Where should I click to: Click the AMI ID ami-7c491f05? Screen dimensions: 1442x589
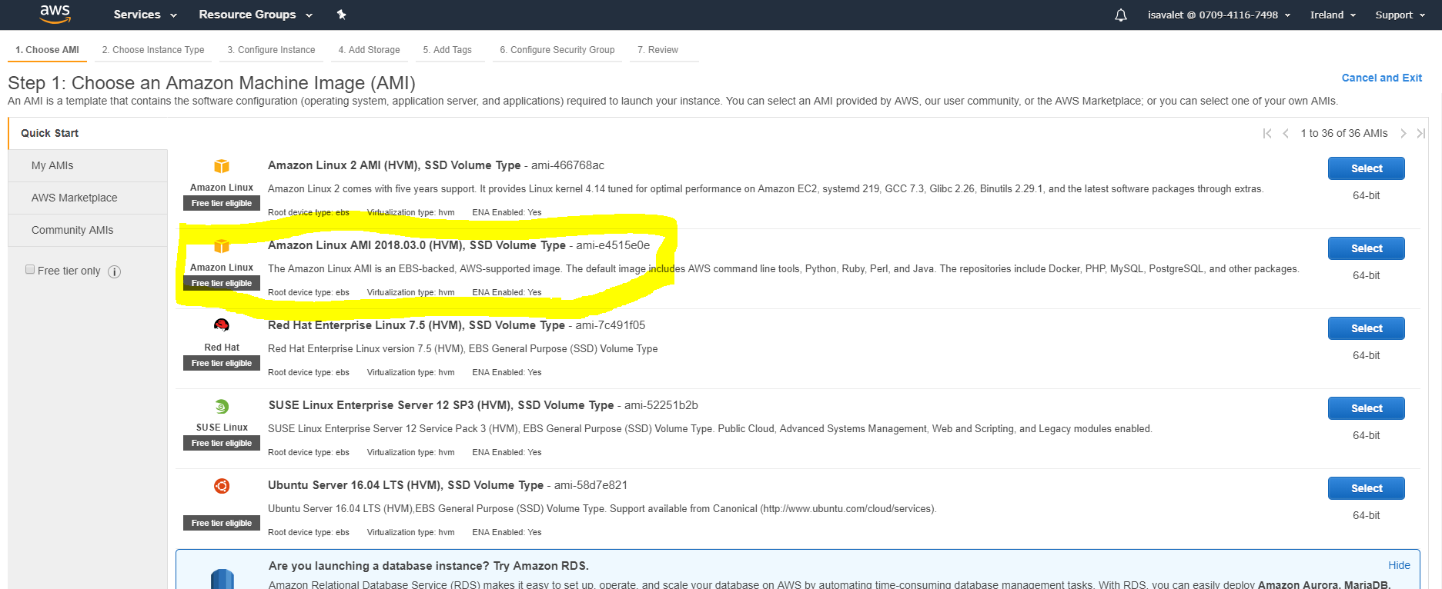tap(611, 325)
